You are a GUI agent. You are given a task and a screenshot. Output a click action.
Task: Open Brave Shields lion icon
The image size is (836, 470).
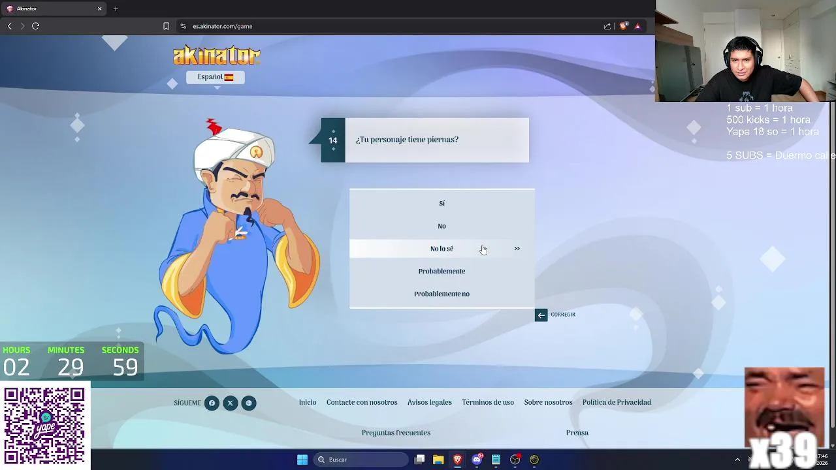[x=623, y=26]
